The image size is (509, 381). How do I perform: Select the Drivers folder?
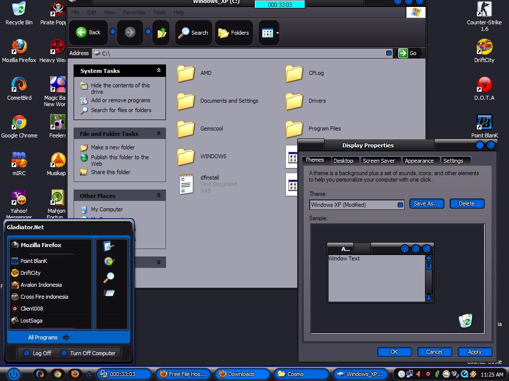coord(306,101)
